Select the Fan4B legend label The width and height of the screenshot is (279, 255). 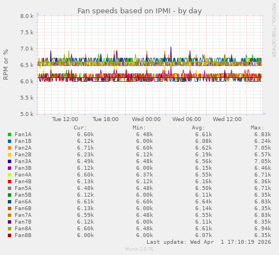point(23,182)
